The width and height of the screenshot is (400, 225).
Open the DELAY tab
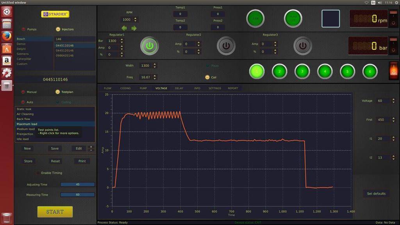tap(179, 88)
